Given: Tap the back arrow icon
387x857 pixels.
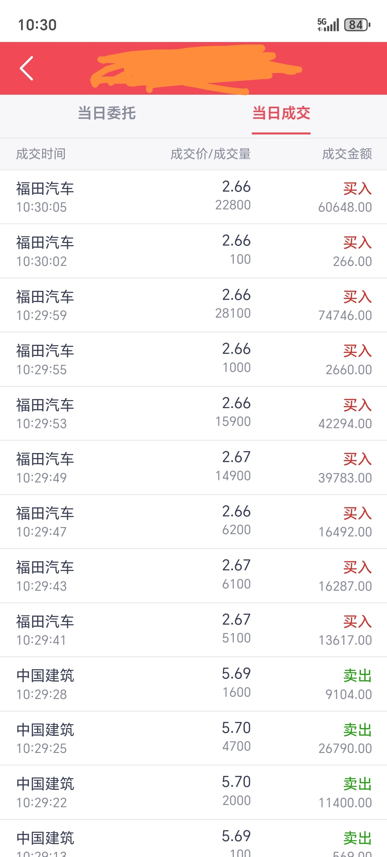Looking at the screenshot, I should coord(26,68).
